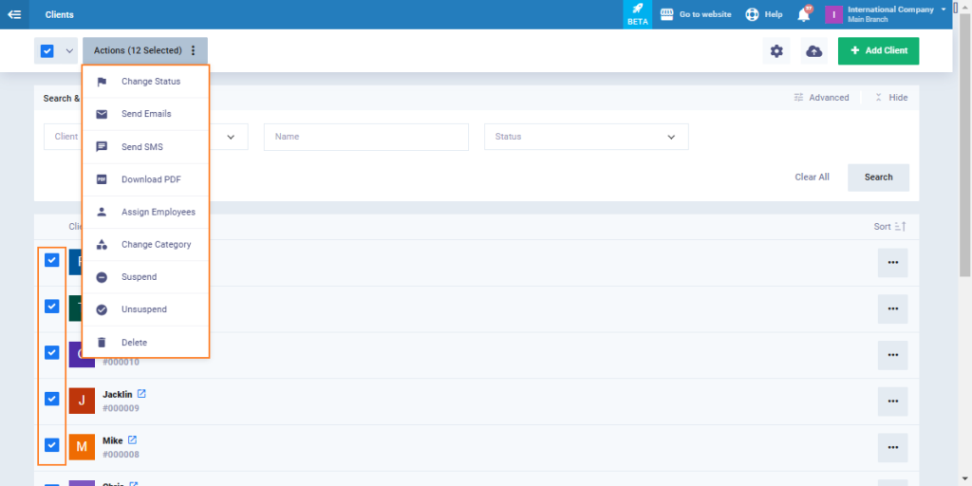Screen dimensions: 972x486
Task: Open Mike's external link icon
Action: 132,440
